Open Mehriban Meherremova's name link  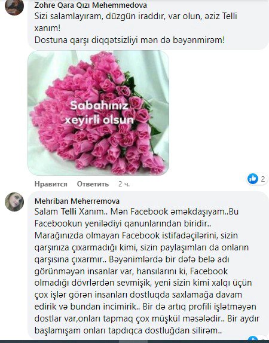tap(77, 201)
